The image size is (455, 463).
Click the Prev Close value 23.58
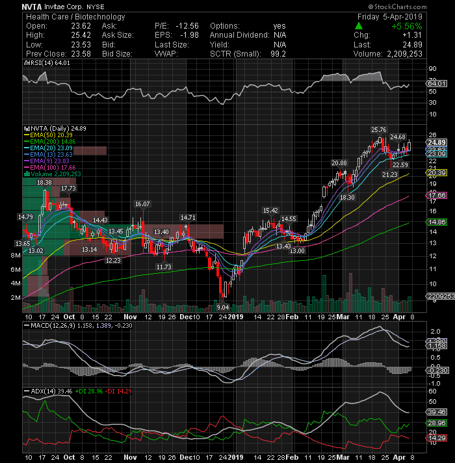[x=81, y=54]
